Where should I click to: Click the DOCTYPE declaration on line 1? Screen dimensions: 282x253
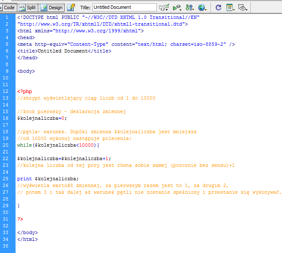[108, 18]
